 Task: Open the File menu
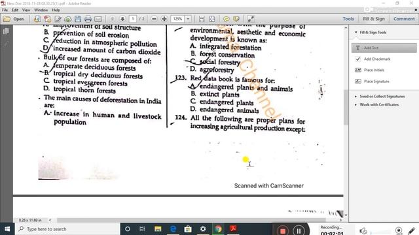(5, 10)
